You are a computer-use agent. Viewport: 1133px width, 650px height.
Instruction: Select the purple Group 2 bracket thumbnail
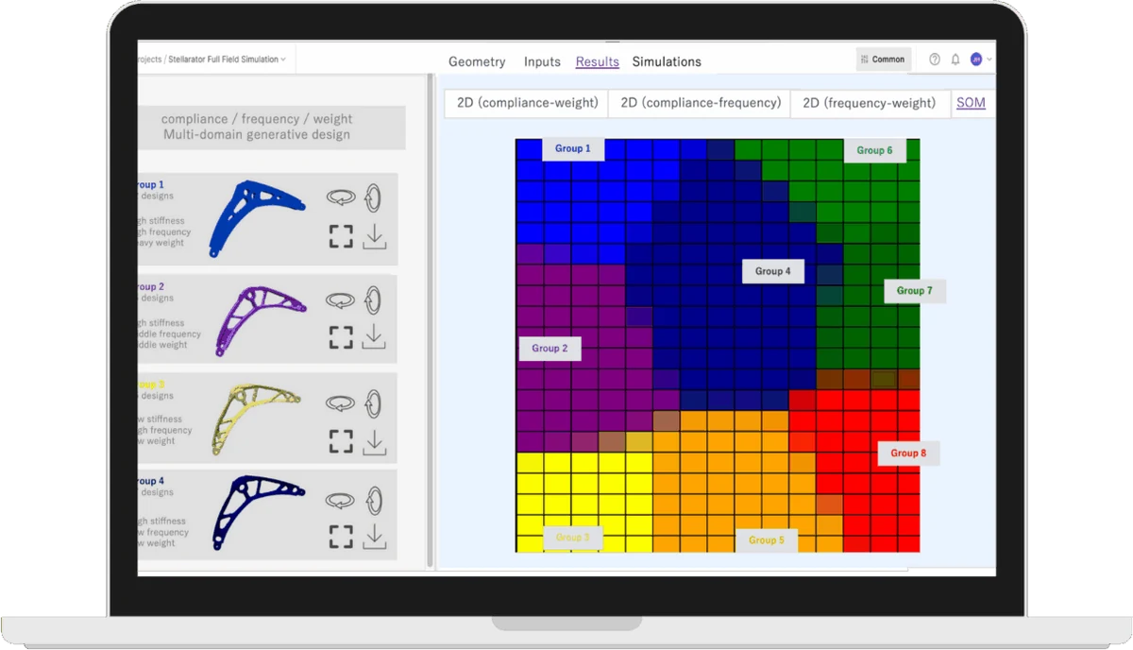(261, 319)
